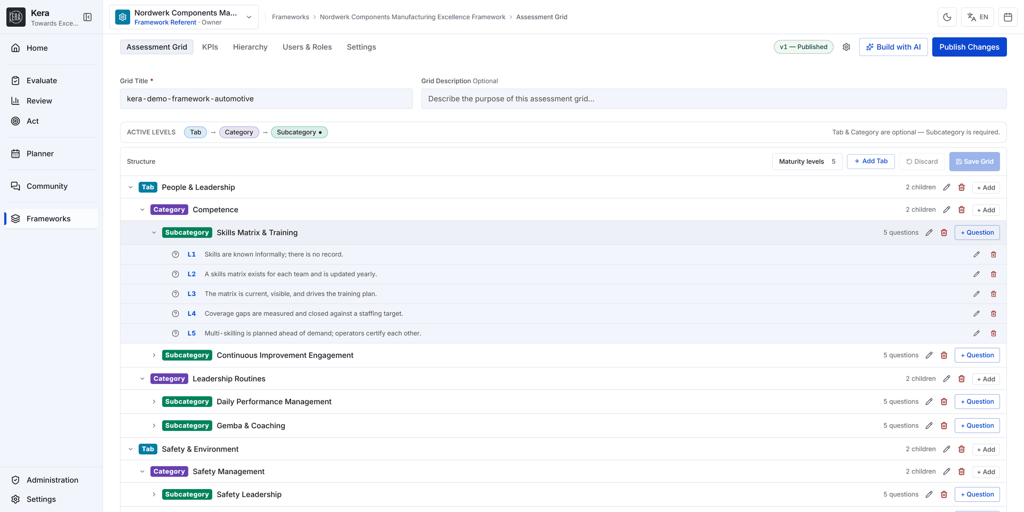Delete the Gemba & Coaching subcategory
This screenshot has height=512, width=1024.
(x=944, y=426)
